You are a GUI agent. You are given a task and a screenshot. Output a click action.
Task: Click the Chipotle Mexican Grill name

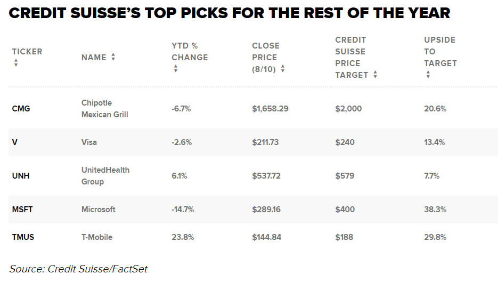click(x=104, y=108)
